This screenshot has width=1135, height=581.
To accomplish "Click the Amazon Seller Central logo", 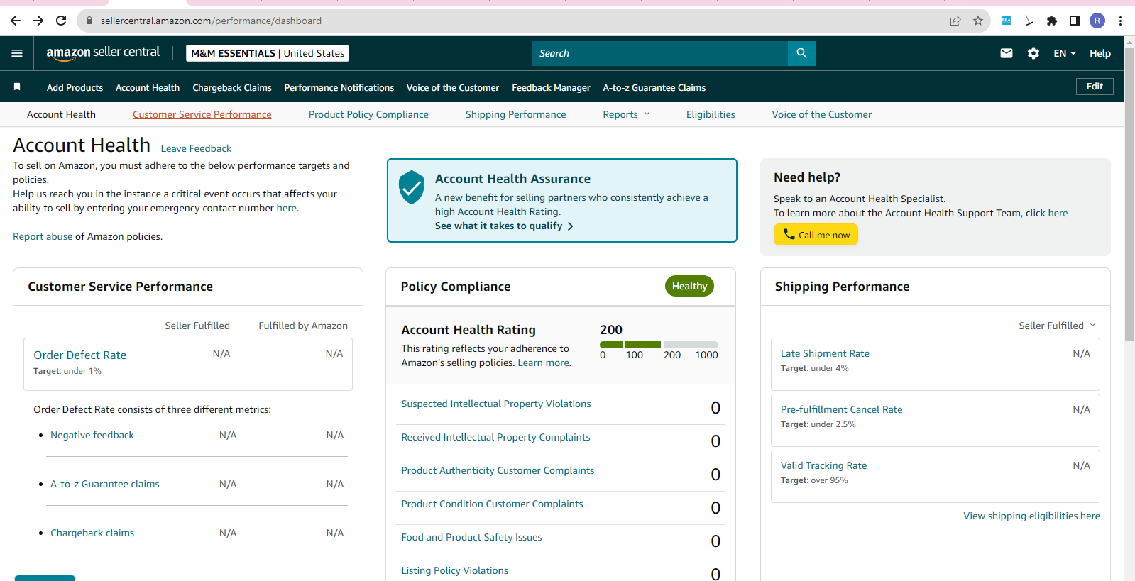I will pyautogui.click(x=103, y=53).
